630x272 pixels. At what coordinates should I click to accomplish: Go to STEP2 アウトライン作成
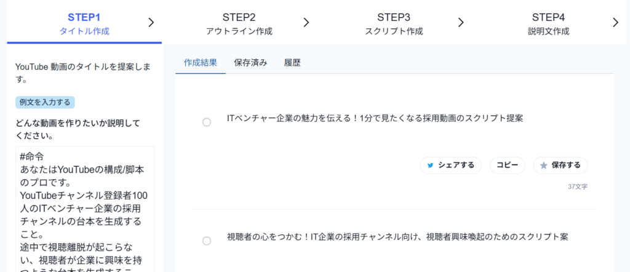(239, 23)
